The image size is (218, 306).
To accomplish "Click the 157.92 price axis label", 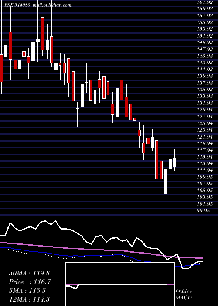I will tap(204, 15).
